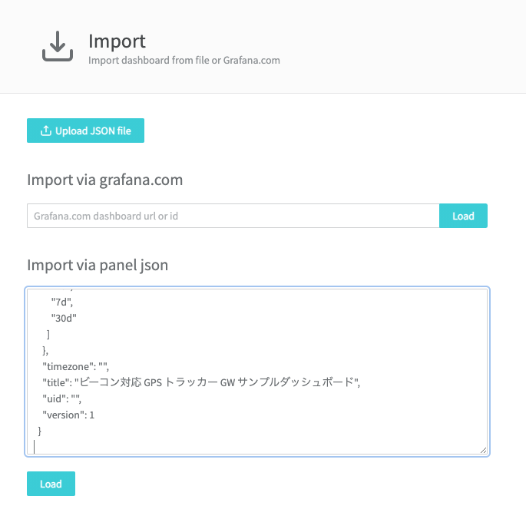The width and height of the screenshot is (526, 519).
Task: Click the final closing curly brace in JSON
Action: (x=40, y=431)
